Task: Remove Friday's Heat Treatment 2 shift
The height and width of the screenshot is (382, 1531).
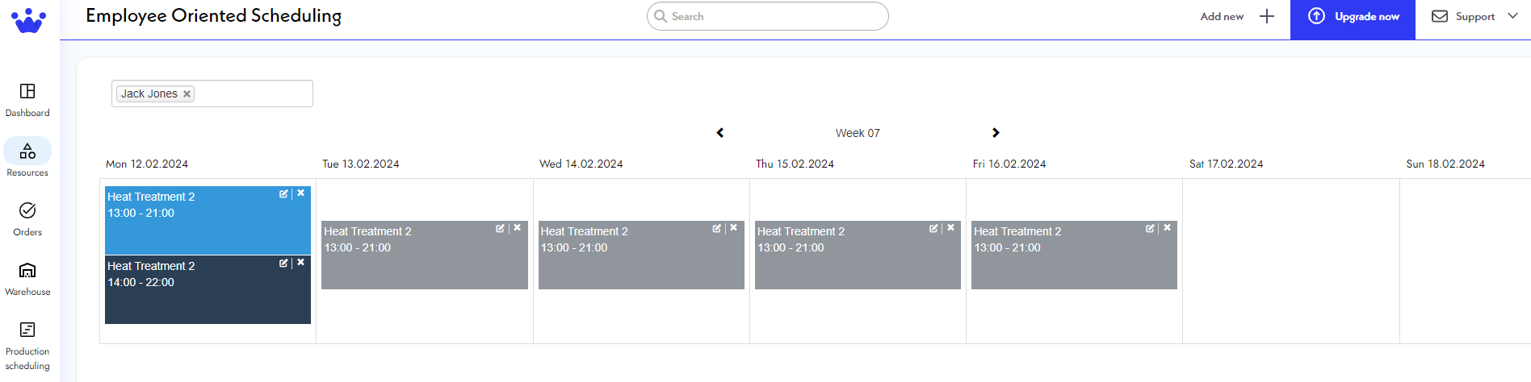Action: point(1168,228)
